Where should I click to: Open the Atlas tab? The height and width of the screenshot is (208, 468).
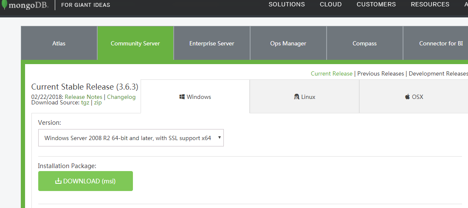pos(59,43)
